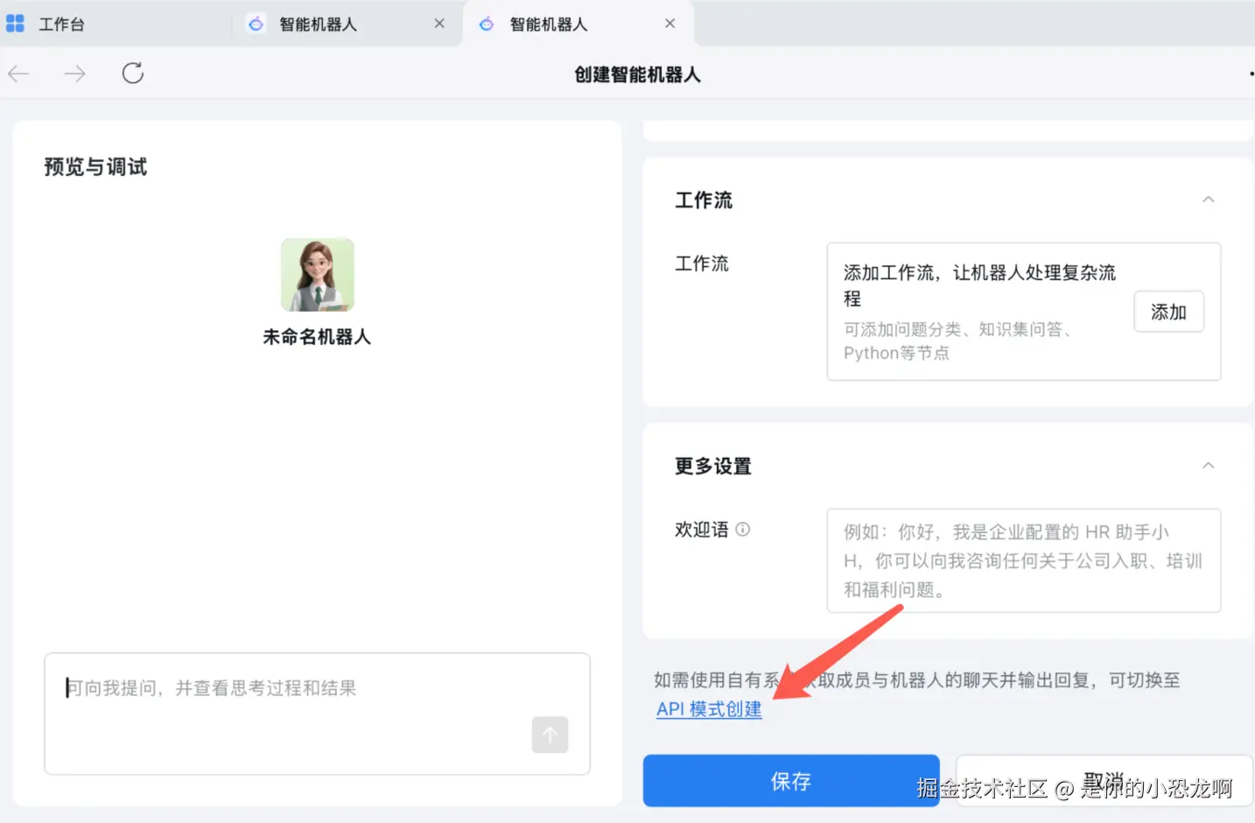Click the send arrow button in chat box
The width and height of the screenshot is (1255, 823).
550,735
